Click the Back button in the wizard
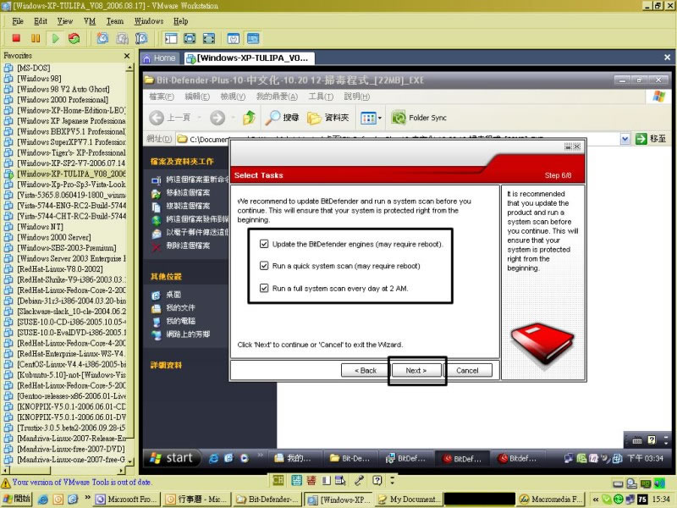677x508 pixels. (366, 370)
